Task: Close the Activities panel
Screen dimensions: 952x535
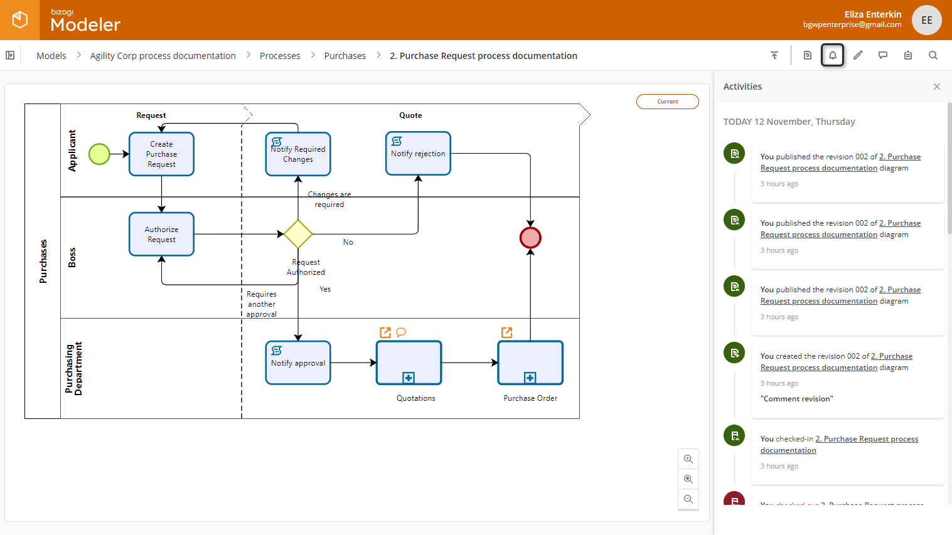Action: click(x=937, y=87)
